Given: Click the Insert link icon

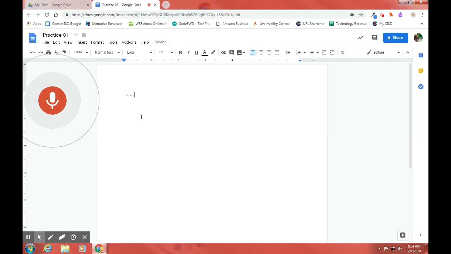Looking at the screenshot, I should click(224, 53).
